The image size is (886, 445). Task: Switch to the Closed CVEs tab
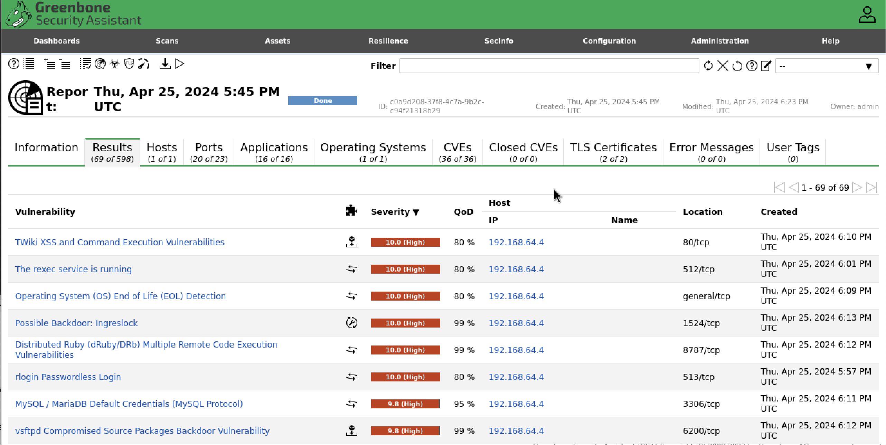tap(523, 152)
